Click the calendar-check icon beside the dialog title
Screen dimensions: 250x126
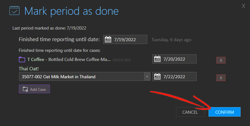(14, 11)
